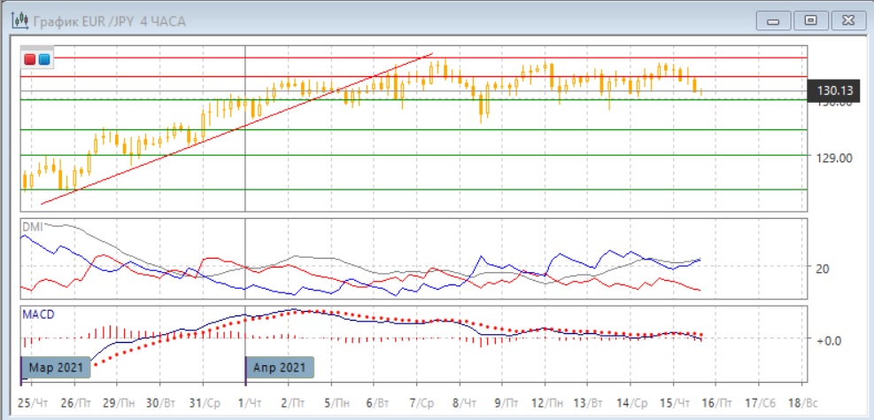Select the Мар 2021 month marker

[x=56, y=367]
